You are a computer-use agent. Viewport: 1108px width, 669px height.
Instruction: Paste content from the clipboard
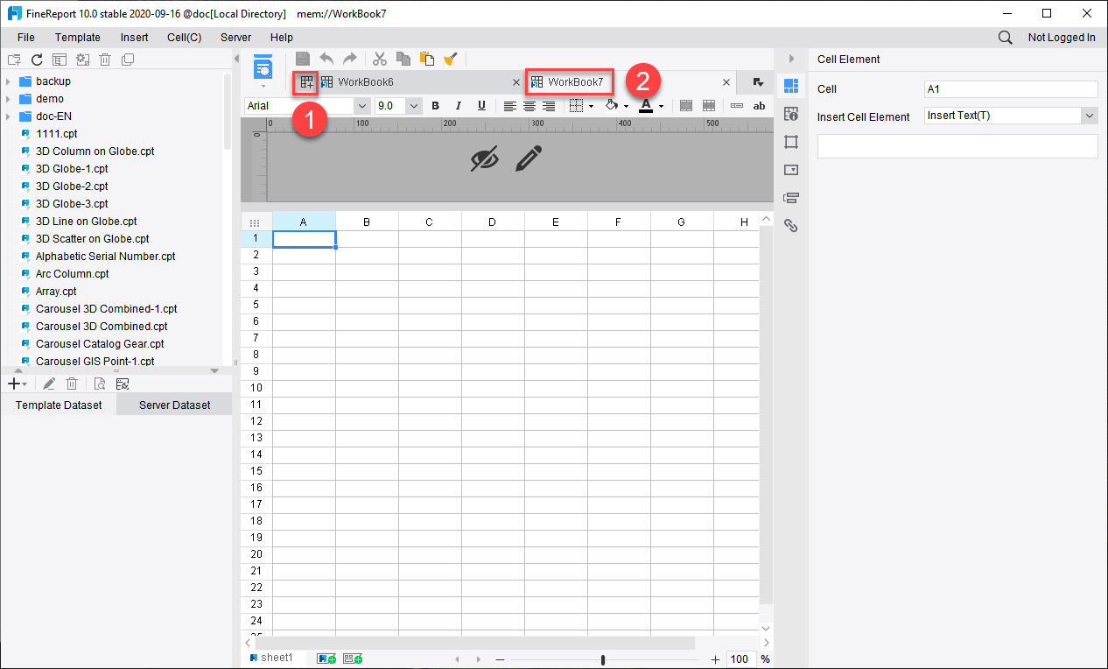coord(427,58)
